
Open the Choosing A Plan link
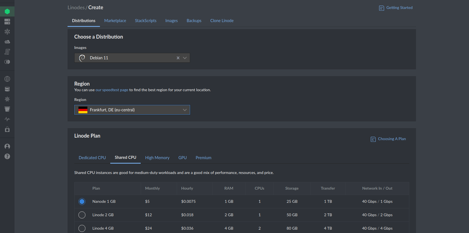(x=392, y=139)
